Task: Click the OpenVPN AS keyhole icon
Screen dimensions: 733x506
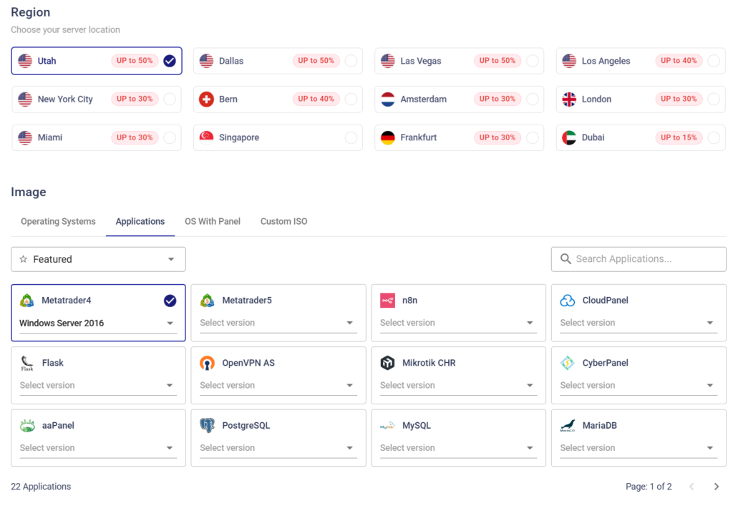Action: pyautogui.click(x=208, y=363)
